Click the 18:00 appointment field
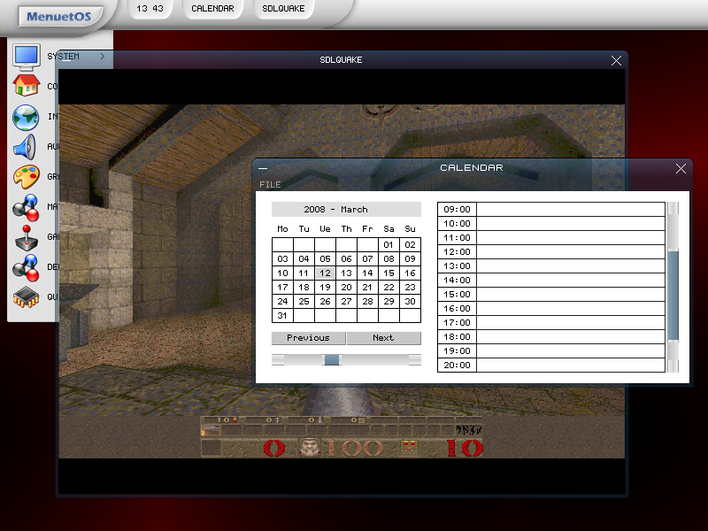The width and height of the screenshot is (708, 531). pyautogui.click(x=571, y=337)
